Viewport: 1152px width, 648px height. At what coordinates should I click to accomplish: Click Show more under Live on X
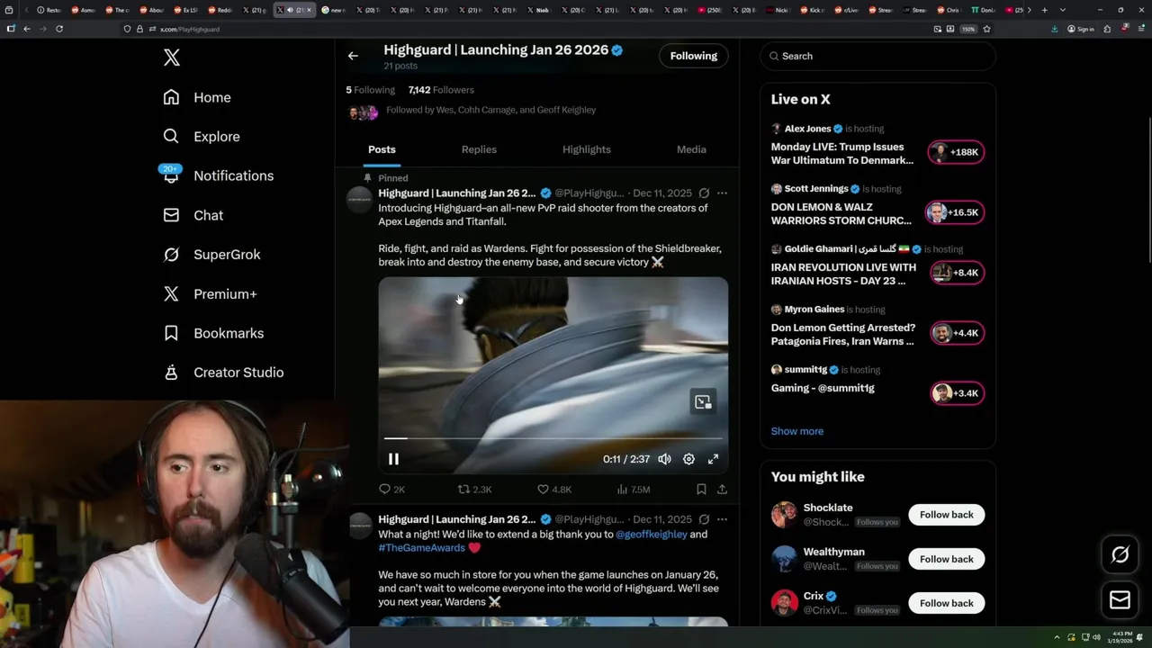(797, 431)
